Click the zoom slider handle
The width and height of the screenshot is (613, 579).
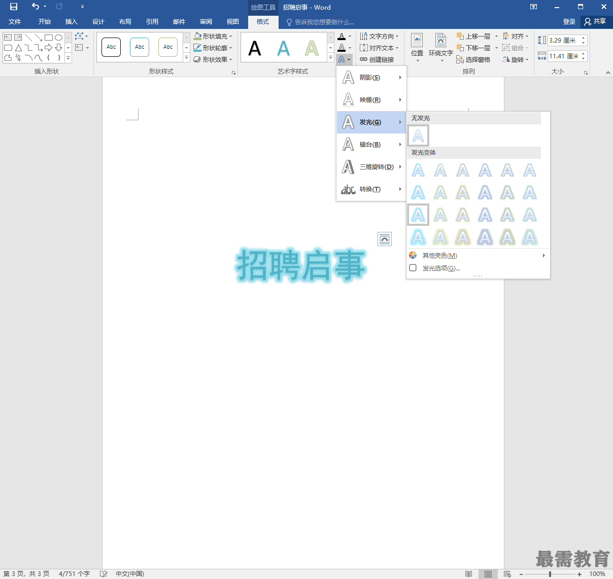point(550,574)
